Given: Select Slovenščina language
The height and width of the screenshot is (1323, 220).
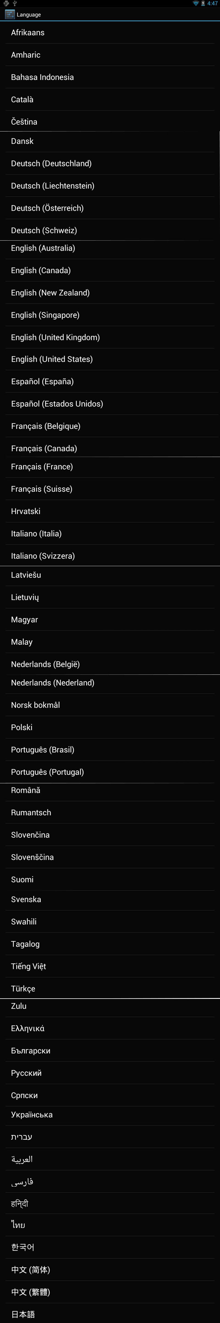Looking at the screenshot, I should pyautogui.click(x=110, y=857).
